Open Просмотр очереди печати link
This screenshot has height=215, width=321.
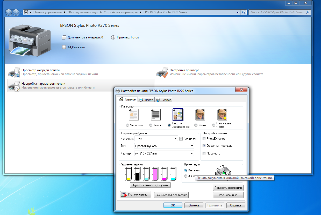41,70
